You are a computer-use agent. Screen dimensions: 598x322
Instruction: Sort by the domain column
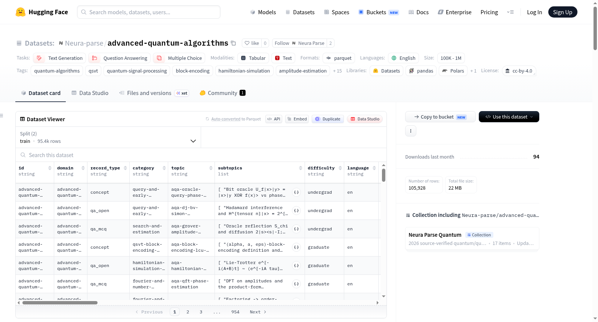pyautogui.click(x=83, y=168)
